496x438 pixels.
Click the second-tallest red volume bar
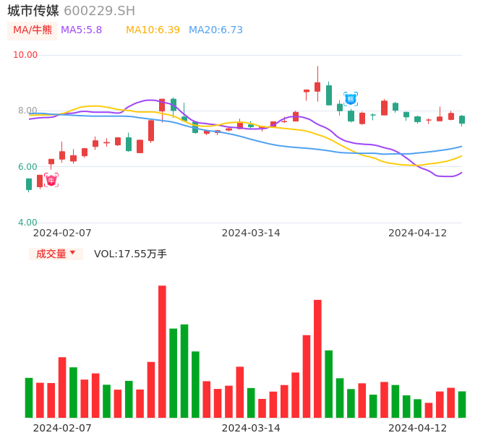tap(317, 358)
